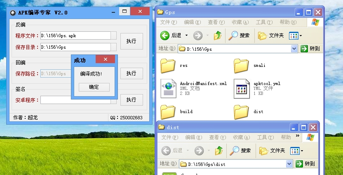Click 确定 in the success dialog
Viewport: 343px width, 175px height.
pyautogui.click(x=94, y=87)
